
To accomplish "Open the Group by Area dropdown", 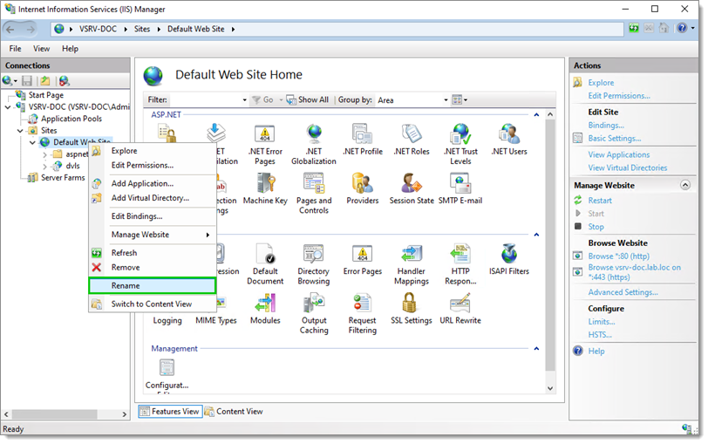I will pyautogui.click(x=412, y=99).
